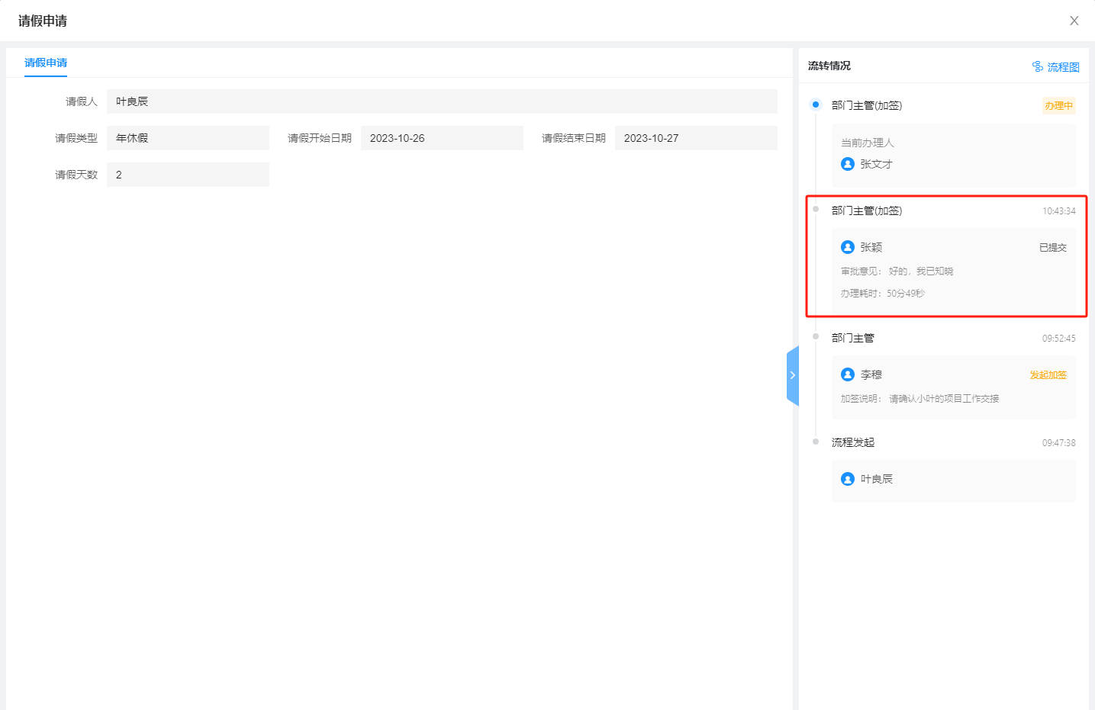The width and height of the screenshot is (1095, 710).
Task: Click the 请假人 field showing 叶良辰
Action: click(441, 101)
